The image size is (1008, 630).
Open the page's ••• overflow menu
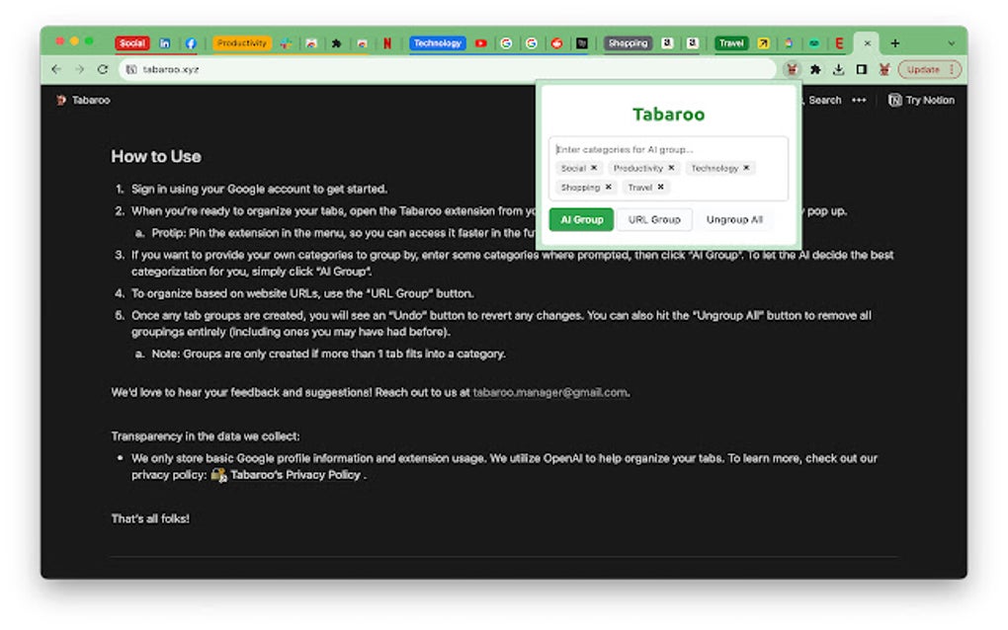coord(858,100)
